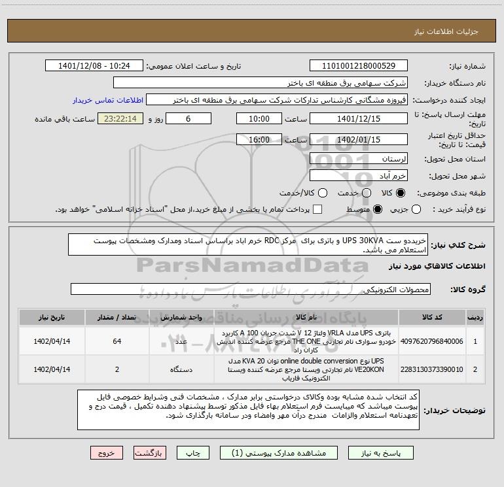The image size is (504, 487).
Task: Click the VRLA battery item name cell
Action: coord(306,341)
